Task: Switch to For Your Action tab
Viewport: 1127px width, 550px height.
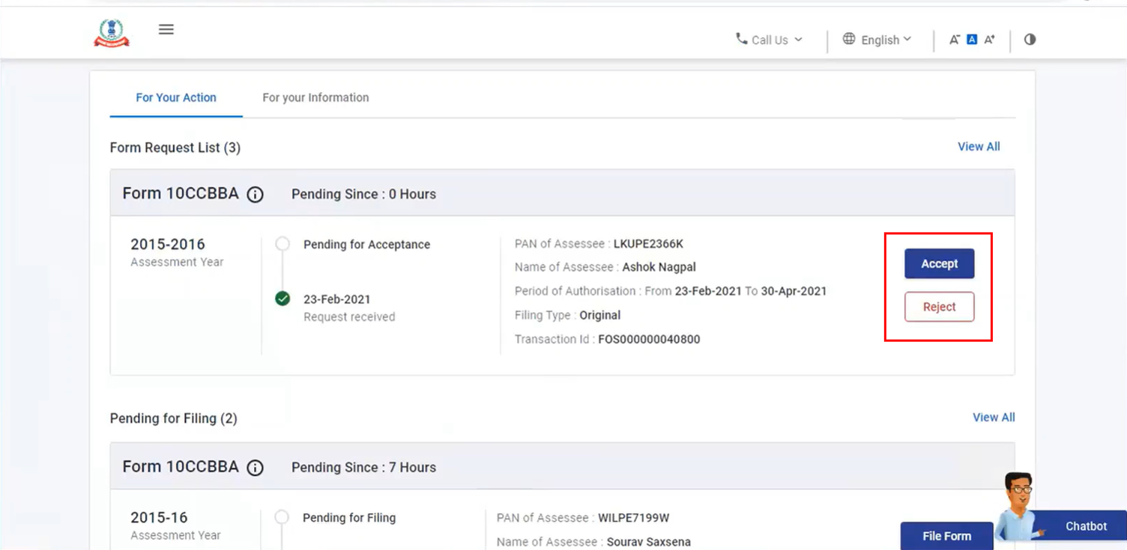Action: (176, 97)
